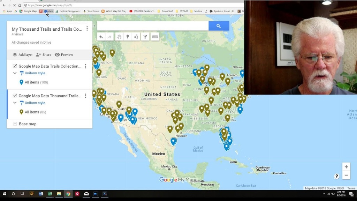Screen dimensions: 357x201
Task: Open Cortana search circle on taskbar
Action: (x=13, y=194)
